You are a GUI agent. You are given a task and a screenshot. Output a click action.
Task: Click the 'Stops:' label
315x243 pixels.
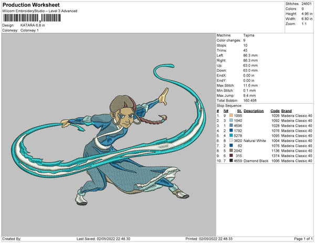click(x=222, y=45)
